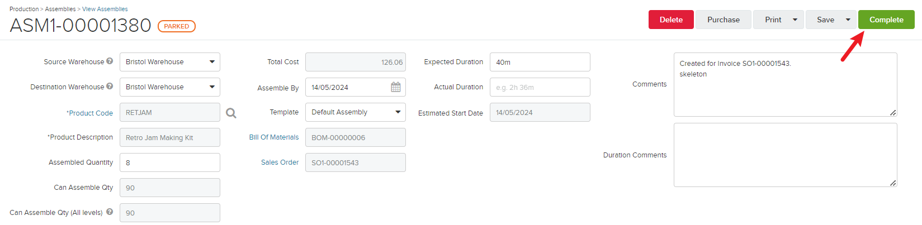Click the red Delete button
Image resolution: width=922 pixels, height=225 pixels.
[671, 20]
